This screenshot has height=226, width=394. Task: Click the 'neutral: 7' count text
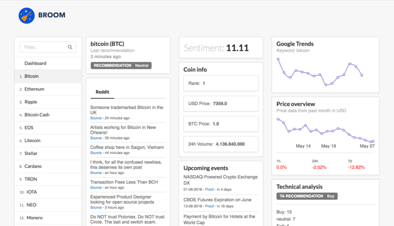tap(286, 219)
